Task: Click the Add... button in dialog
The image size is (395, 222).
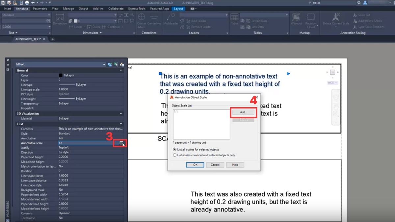Action: point(243,112)
